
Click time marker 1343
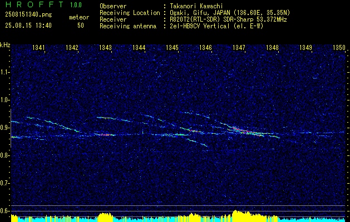point(105,47)
